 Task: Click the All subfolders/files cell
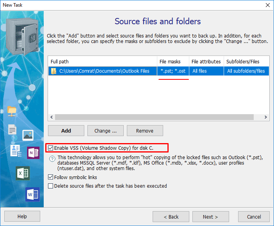point(246,71)
